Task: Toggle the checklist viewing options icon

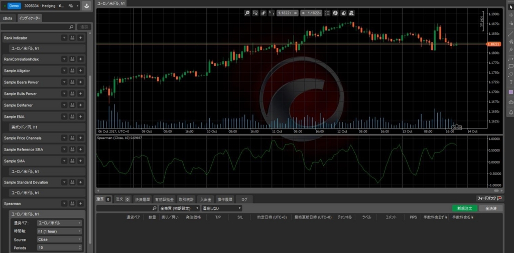Action: pyautogui.click(x=327, y=13)
